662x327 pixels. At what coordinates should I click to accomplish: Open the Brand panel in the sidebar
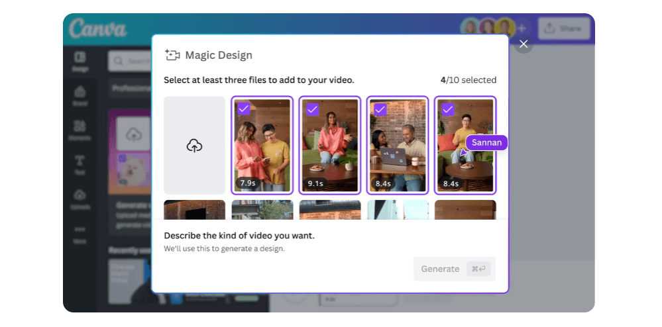pyautogui.click(x=80, y=95)
